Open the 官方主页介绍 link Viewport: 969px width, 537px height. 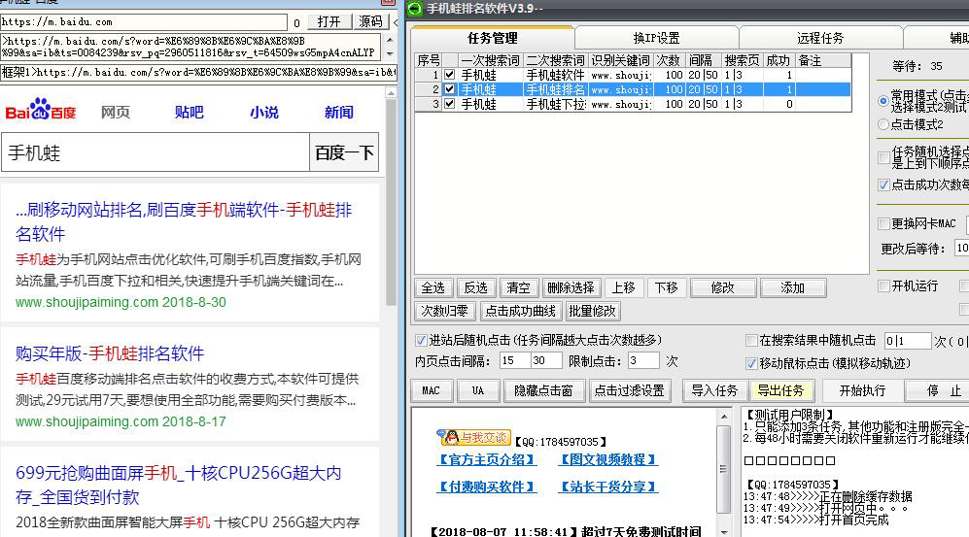coord(487,459)
